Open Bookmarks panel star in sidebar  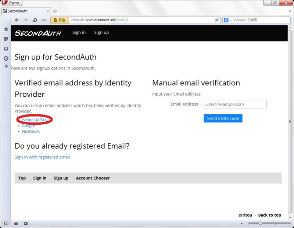[6, 29]
